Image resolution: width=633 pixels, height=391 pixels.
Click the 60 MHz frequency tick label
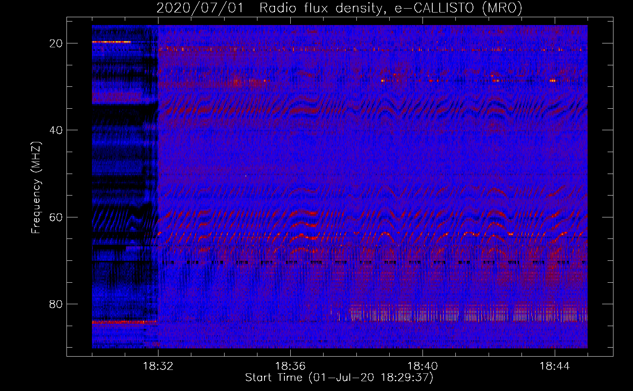[56, 217]
